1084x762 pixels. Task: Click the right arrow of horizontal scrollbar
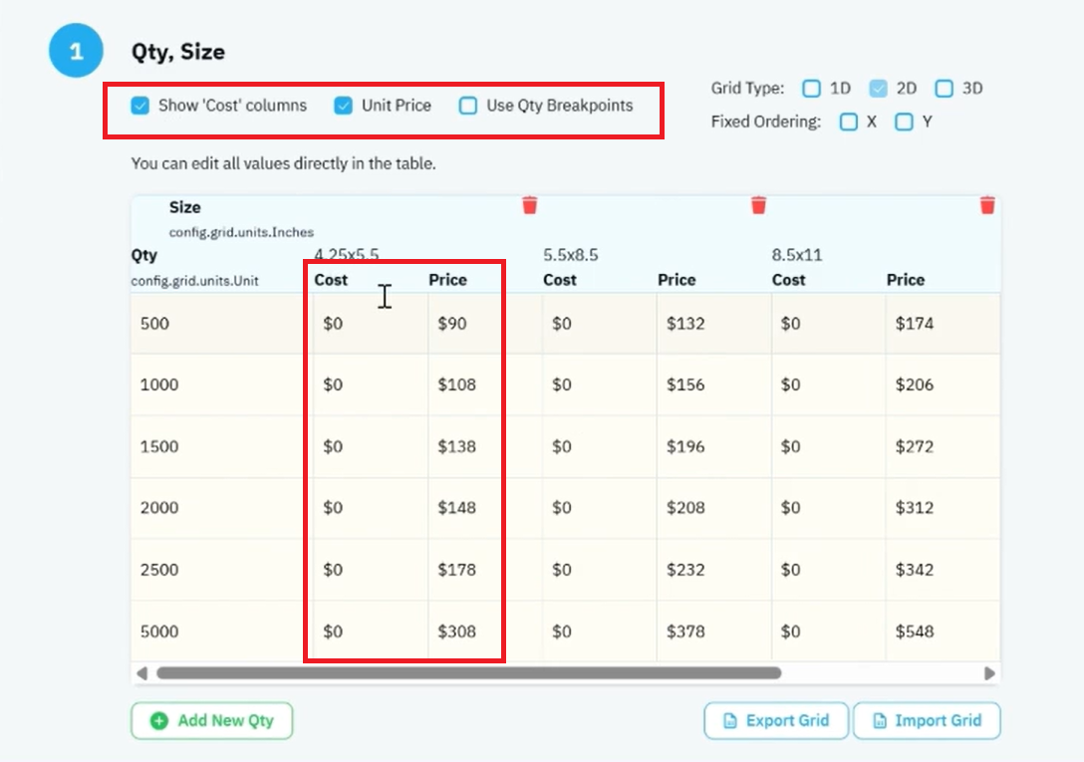[989, 673]
